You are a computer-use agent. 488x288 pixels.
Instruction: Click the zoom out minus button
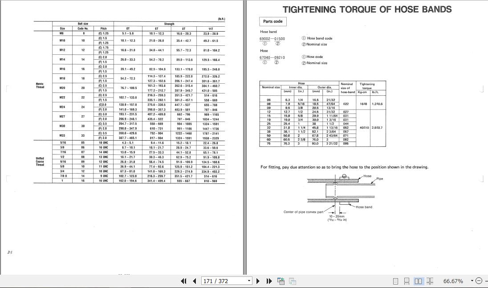pyautogui.click(x=479, y=281)
